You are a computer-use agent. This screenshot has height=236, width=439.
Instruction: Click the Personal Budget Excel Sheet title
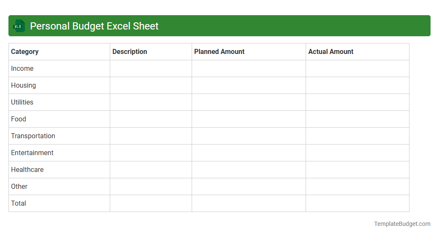tap(94, 26)
